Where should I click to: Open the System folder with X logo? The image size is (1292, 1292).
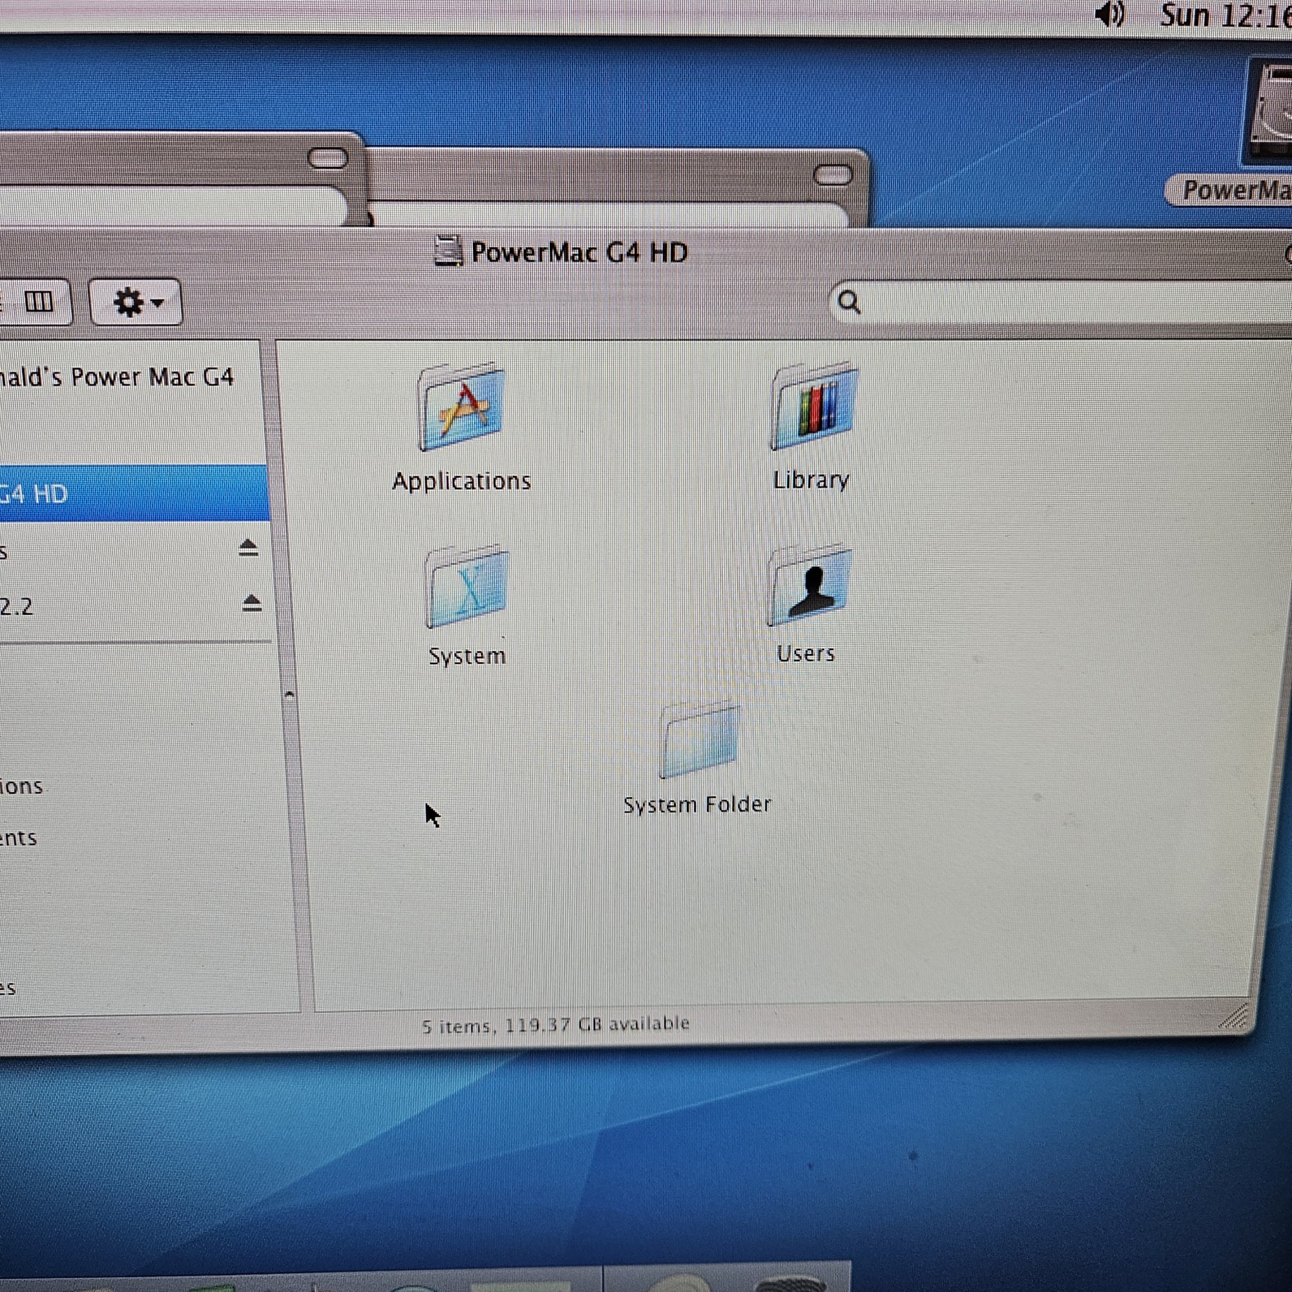[467, 587]
